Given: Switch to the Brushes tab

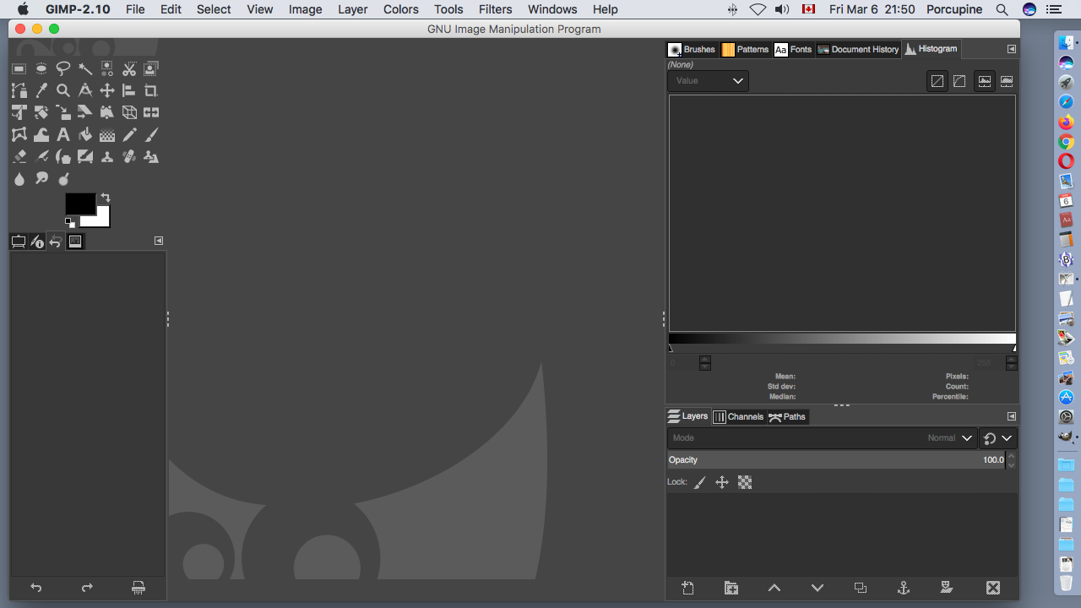Looking at the screenshot, I should coord(692,49).
